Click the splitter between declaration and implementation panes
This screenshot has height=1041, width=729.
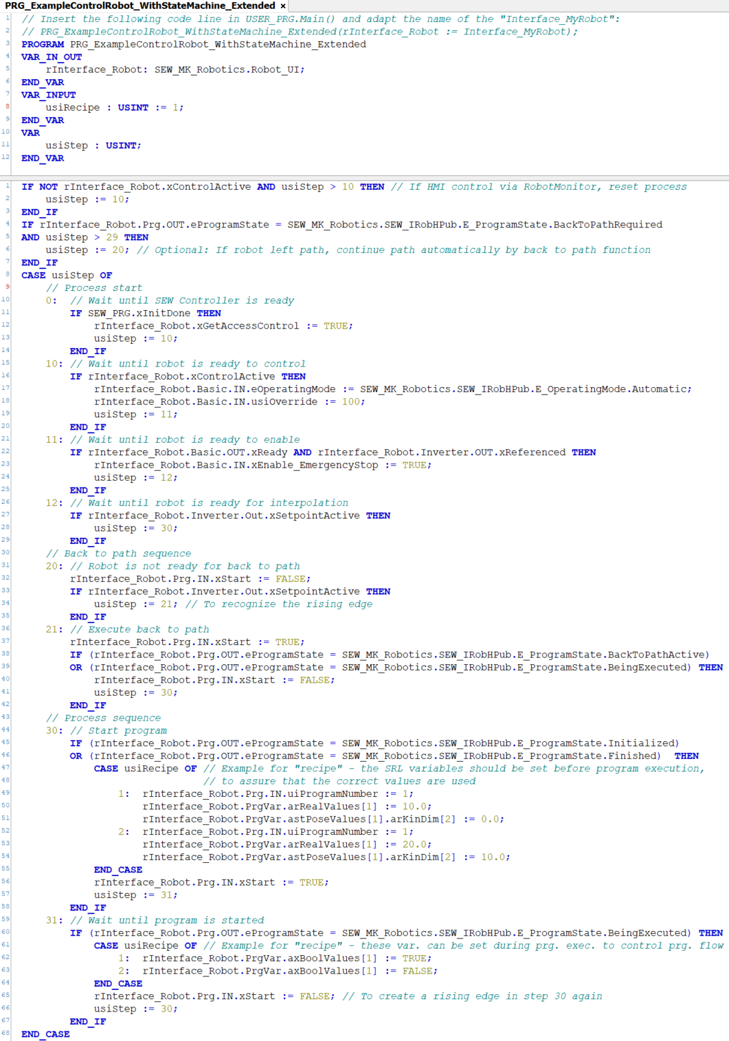(364, 177)
